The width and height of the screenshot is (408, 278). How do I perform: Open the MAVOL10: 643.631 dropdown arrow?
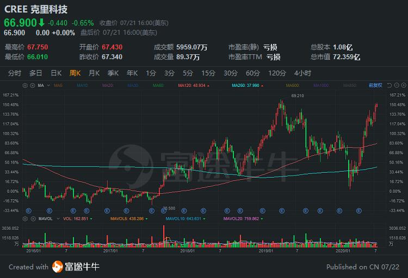(204, 219)
